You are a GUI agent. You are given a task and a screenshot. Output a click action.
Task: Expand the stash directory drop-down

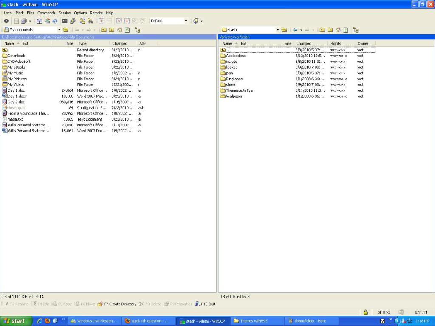pos(277,30)
